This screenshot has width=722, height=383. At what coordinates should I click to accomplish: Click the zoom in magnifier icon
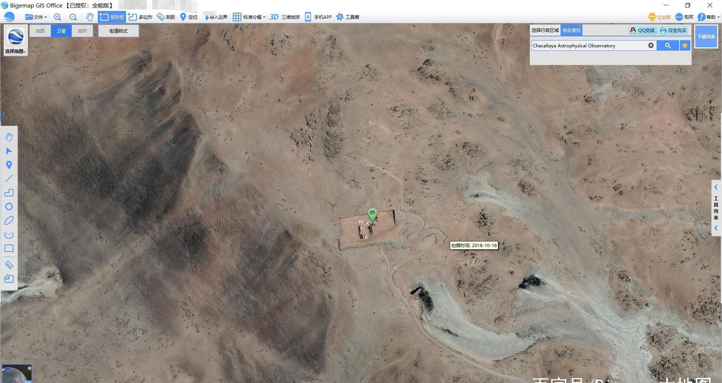click(57, 17)
